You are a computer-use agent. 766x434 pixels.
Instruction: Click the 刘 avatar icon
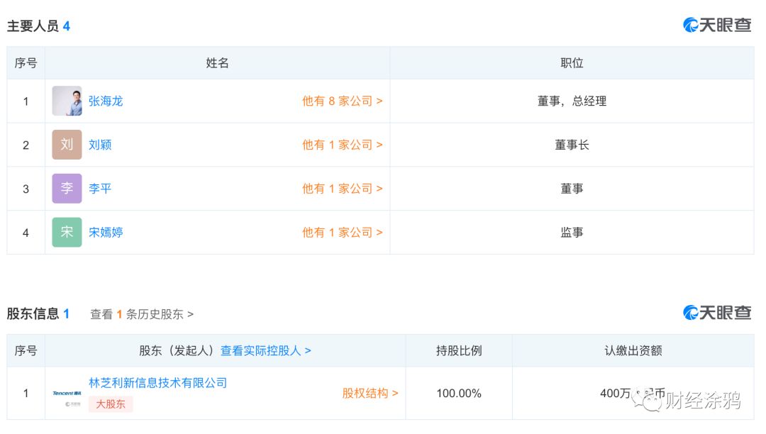click(x=67, y=145)
